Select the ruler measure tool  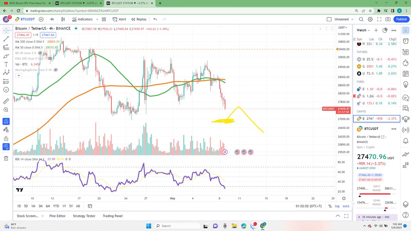[6, 101]
